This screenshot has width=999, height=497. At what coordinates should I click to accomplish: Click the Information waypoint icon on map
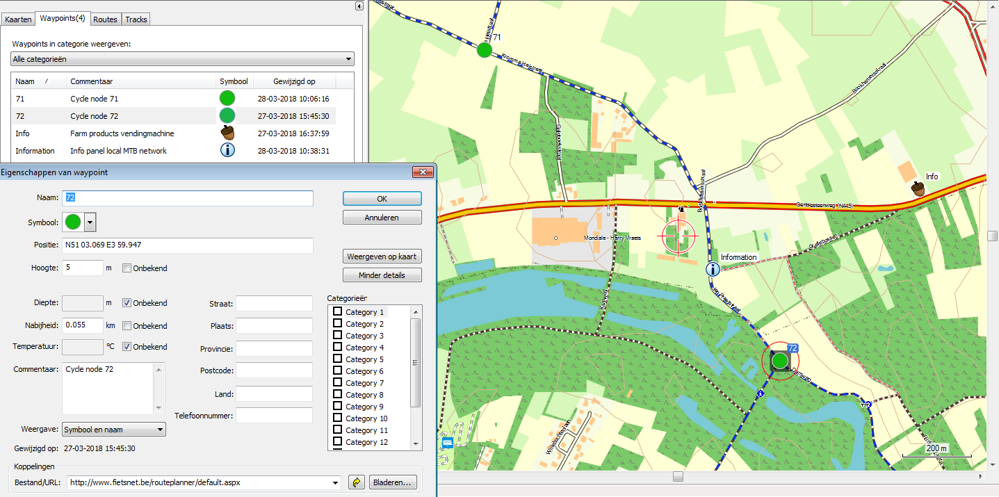pos(712,269)
